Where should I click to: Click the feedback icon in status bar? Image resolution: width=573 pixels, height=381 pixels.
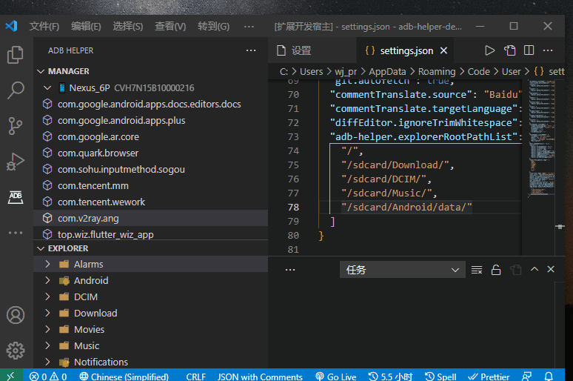pos(526,377)
